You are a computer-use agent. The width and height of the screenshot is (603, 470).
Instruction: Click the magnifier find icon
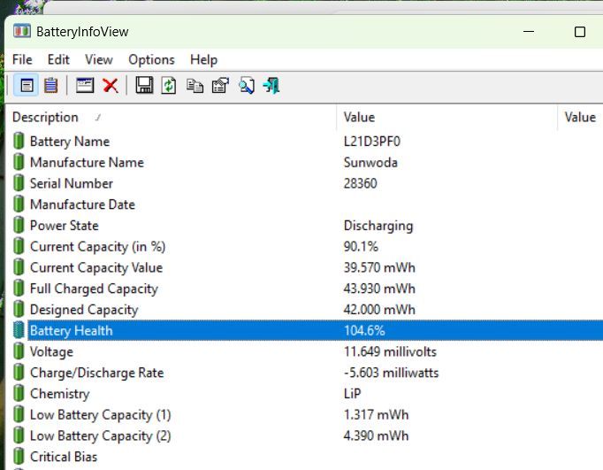coord(246,86)
